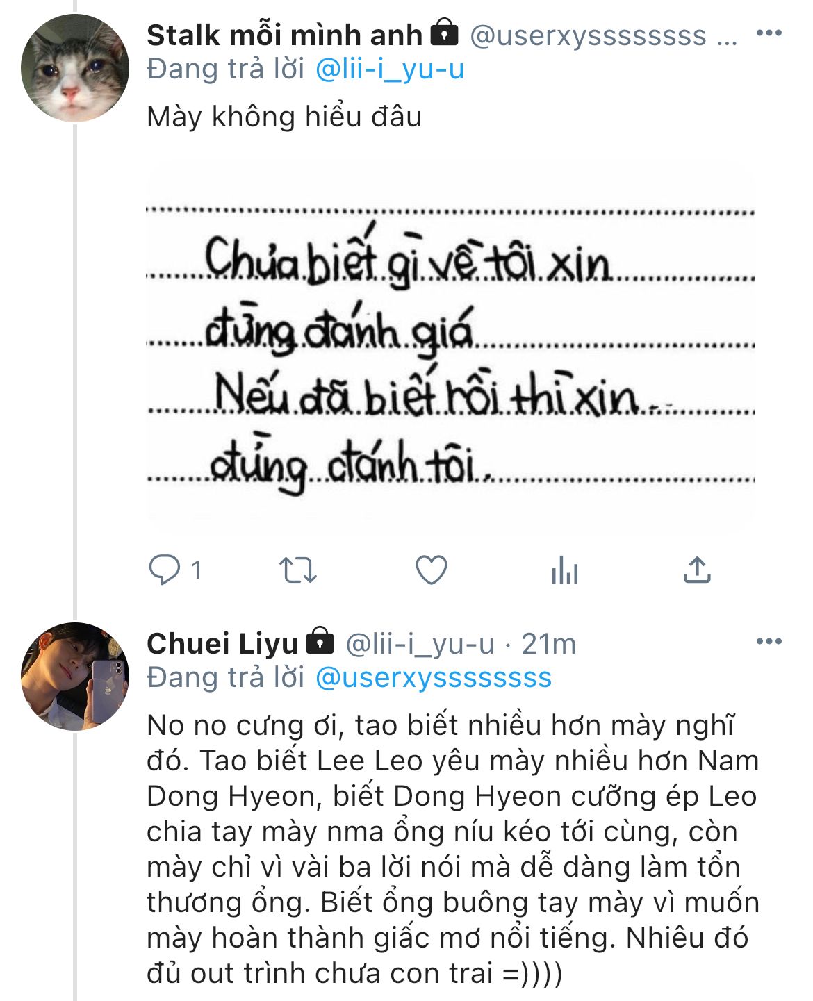Screen dimensions: 813x1001
Task: Click the 21m timestamp
Action: (x=549, y=644)
